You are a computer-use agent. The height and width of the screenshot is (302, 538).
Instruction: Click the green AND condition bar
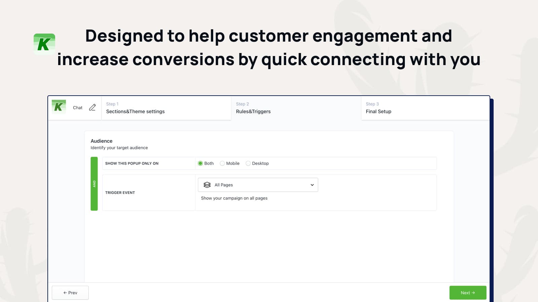click(94, 184)
